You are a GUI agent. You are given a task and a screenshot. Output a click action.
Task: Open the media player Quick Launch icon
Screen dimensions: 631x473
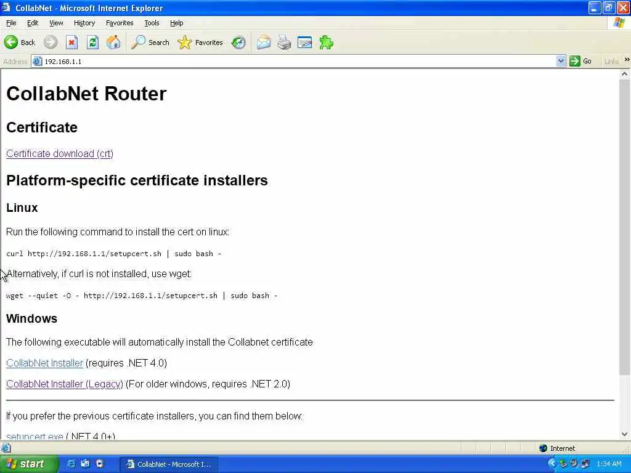(100, 464)
